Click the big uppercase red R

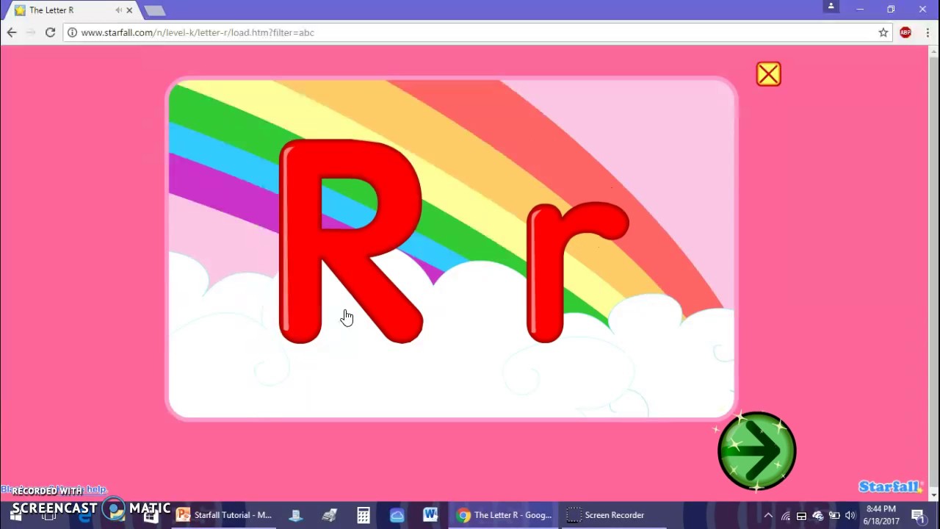pyautogui.click(x=351, y=241)
